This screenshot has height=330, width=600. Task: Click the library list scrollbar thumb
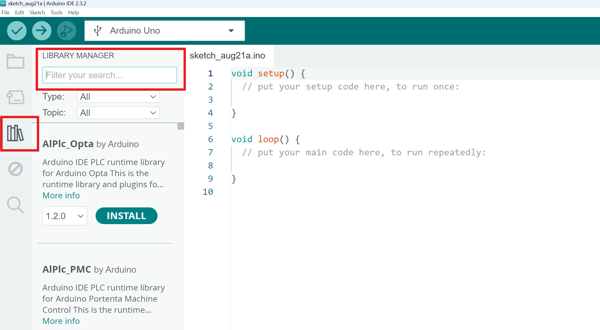click(181, 126)
